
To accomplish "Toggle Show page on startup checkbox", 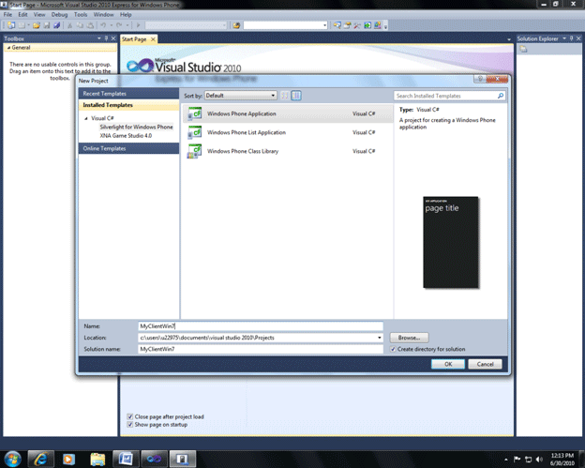I will tap(129, 425).
